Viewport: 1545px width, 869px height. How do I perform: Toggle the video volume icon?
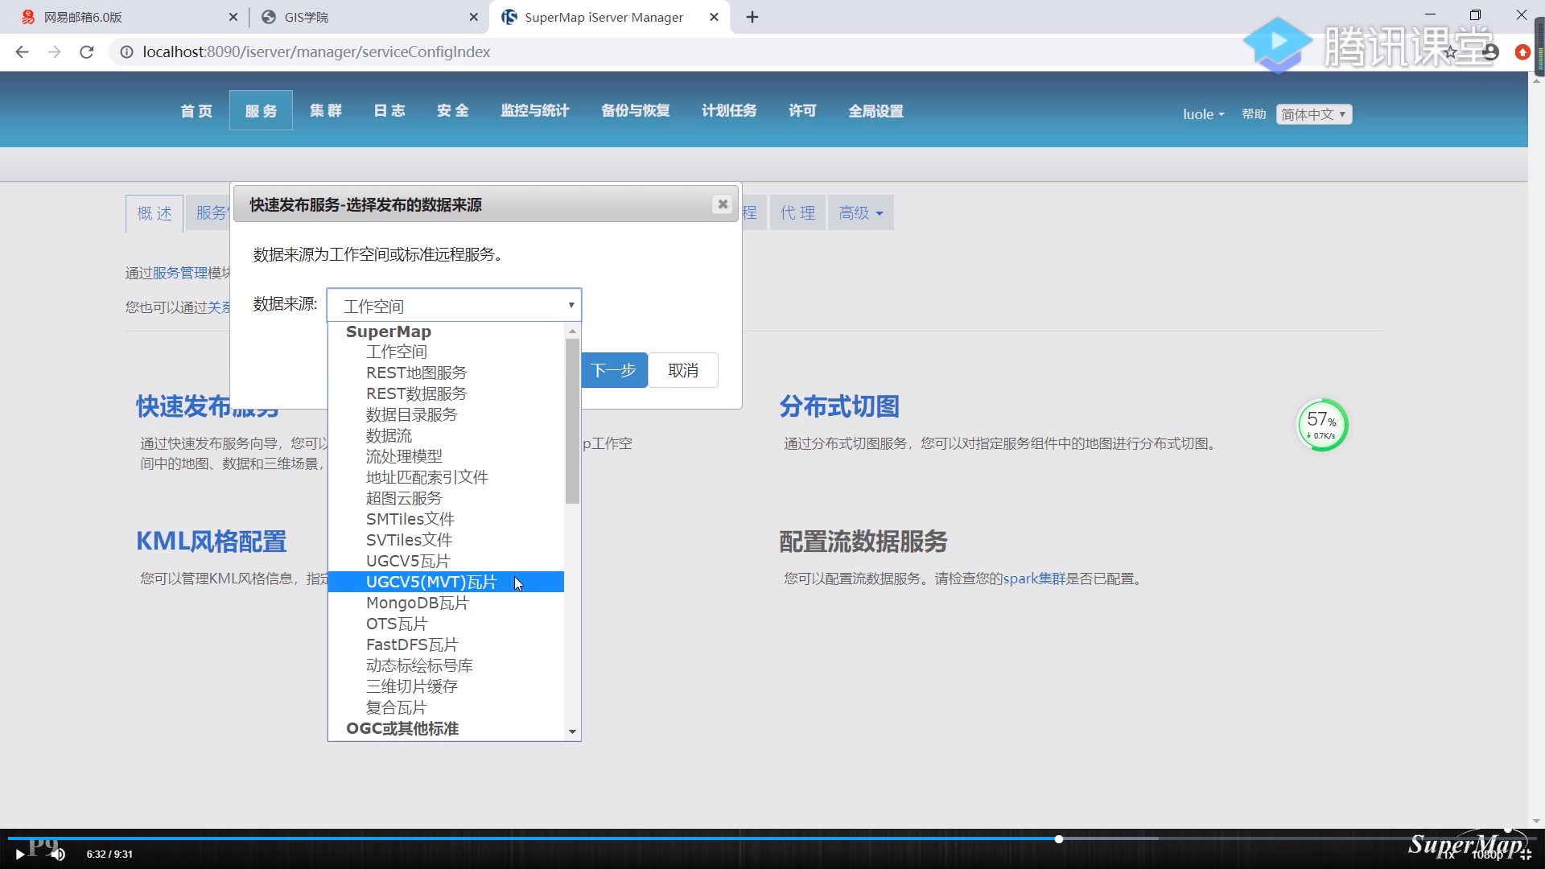pyautogui.click(x=58, y=855)
